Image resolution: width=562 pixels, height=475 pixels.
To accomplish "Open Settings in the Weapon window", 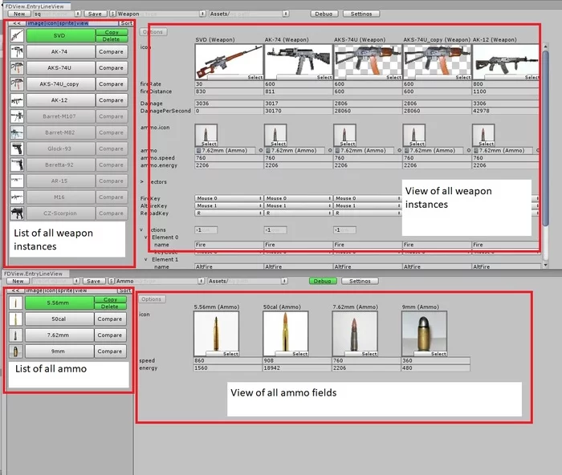I will (x=361, y=14).
